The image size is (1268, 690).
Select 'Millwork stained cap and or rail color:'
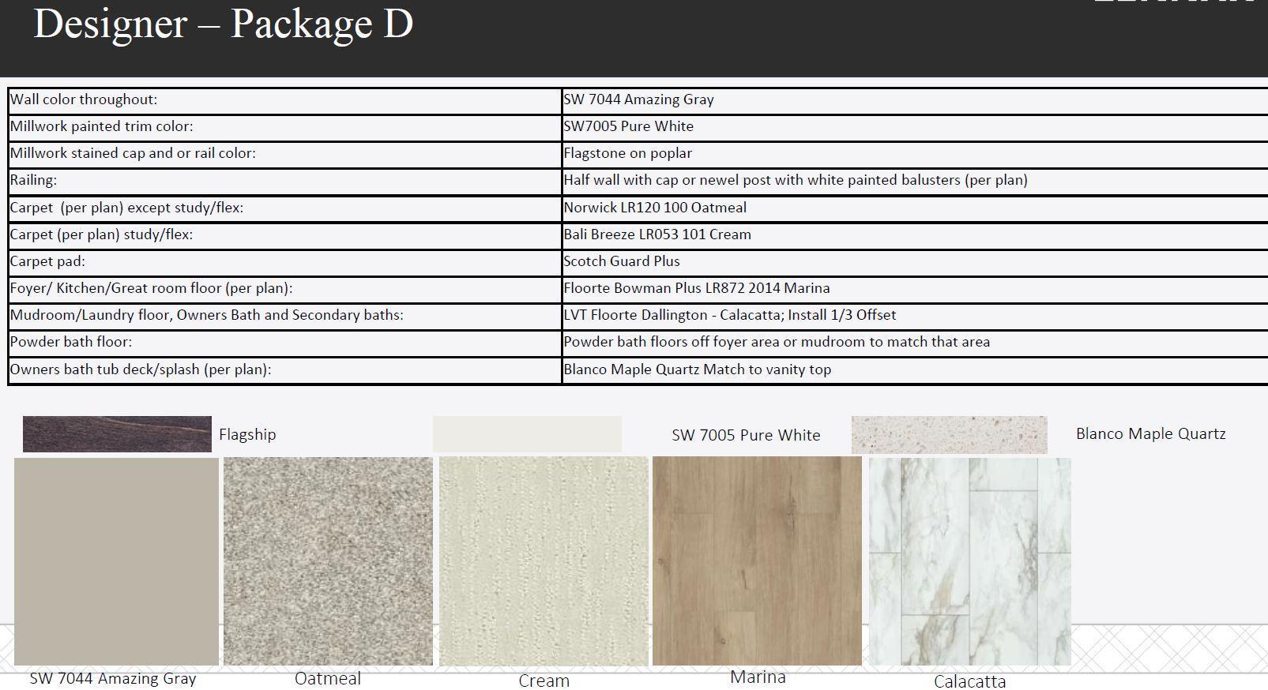pyautogui.click(x=133, y=153)
